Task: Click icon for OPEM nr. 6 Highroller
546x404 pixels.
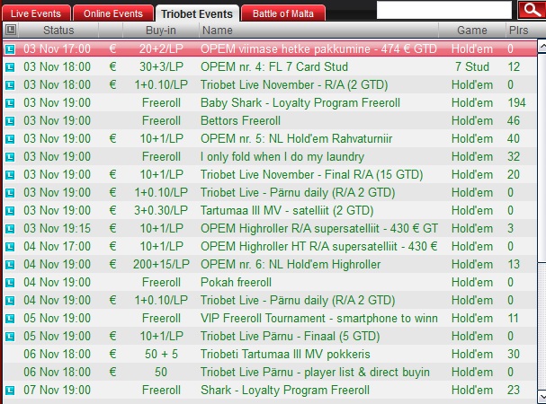Action: pyautogui.click(x=10, y=265)
